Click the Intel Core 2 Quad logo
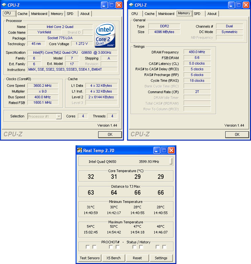This screenshot has height=264, width=251. pyautogui.click(x=105, y=36)
